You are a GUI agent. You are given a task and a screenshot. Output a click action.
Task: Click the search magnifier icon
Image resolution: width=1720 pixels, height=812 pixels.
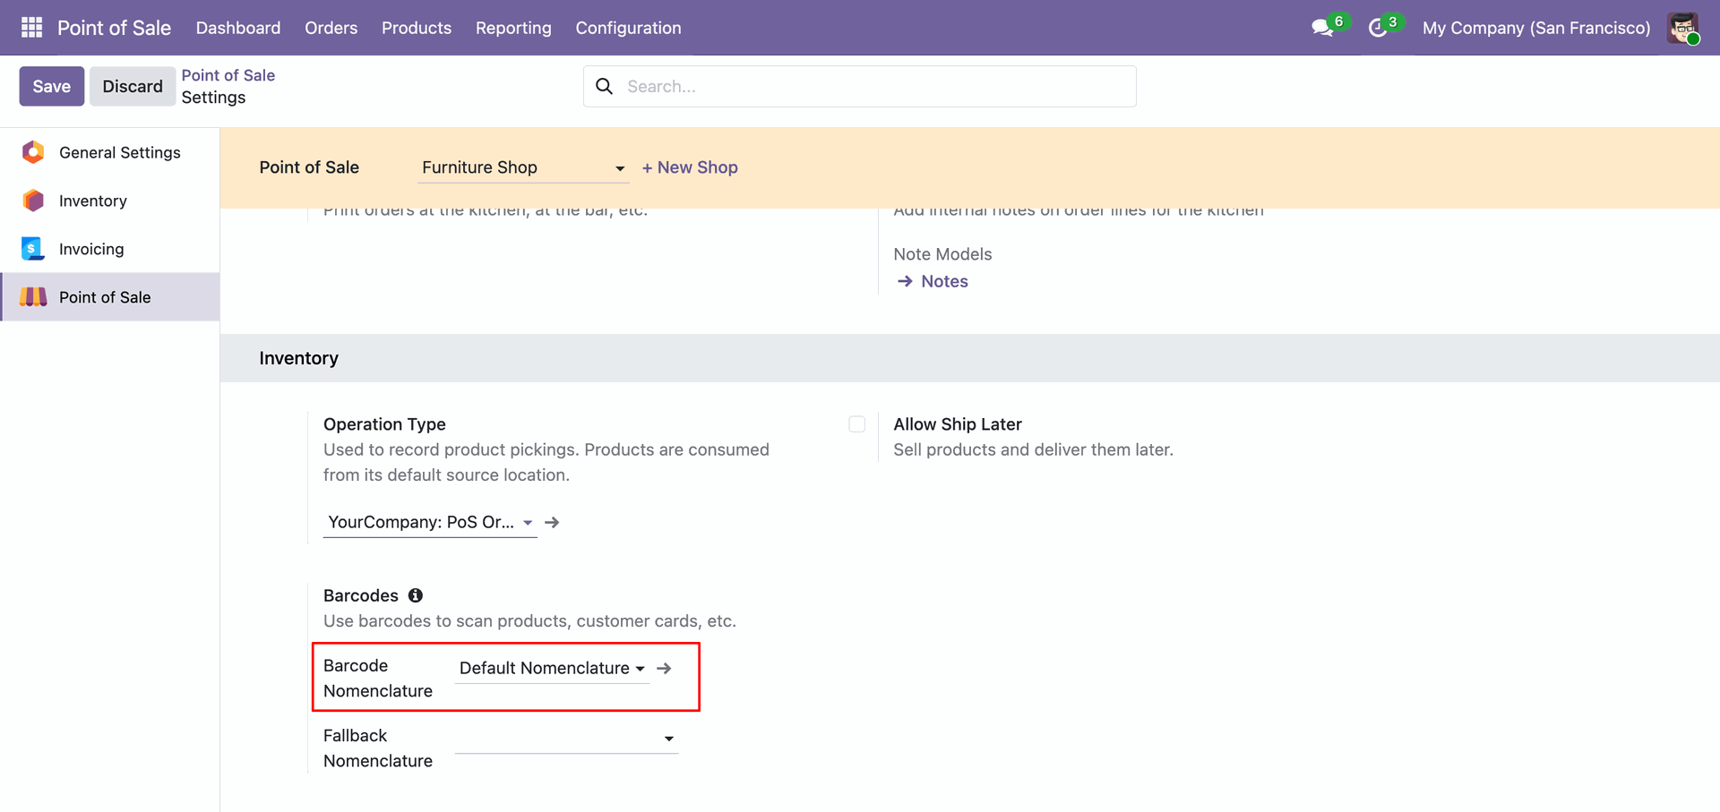pos(605,86)
